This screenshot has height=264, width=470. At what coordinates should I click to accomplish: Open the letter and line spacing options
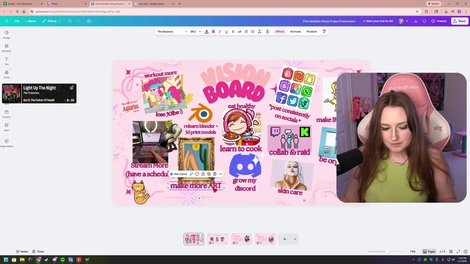[x=260, y=32]
